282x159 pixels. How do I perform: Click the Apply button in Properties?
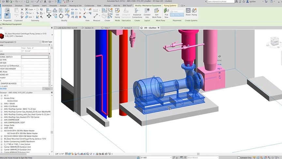[x=47, y=88]
